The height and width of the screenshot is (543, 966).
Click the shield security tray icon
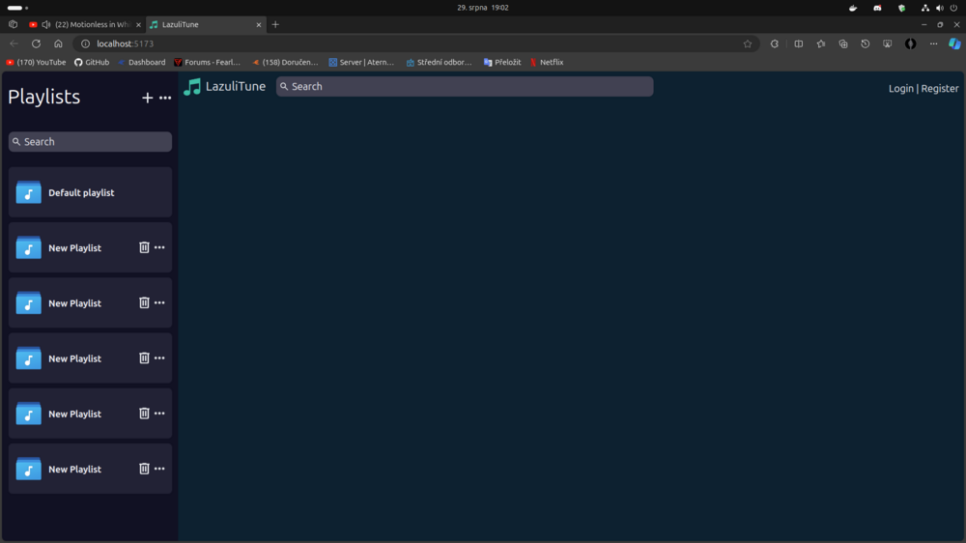pos(901,8)
